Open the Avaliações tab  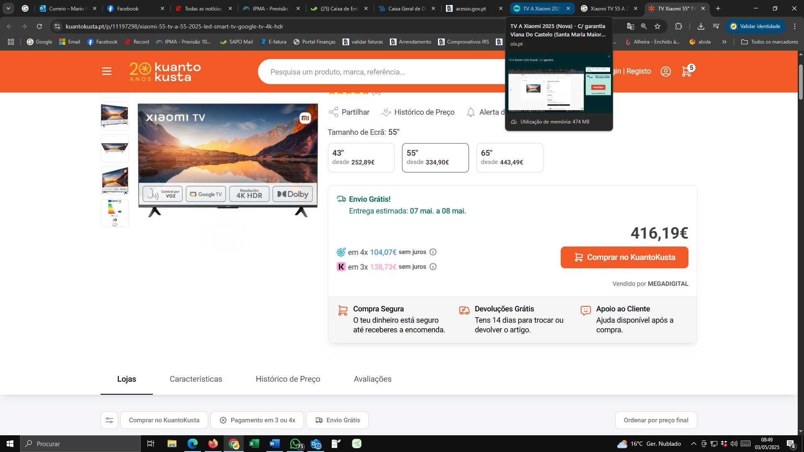tap(373, 379)
